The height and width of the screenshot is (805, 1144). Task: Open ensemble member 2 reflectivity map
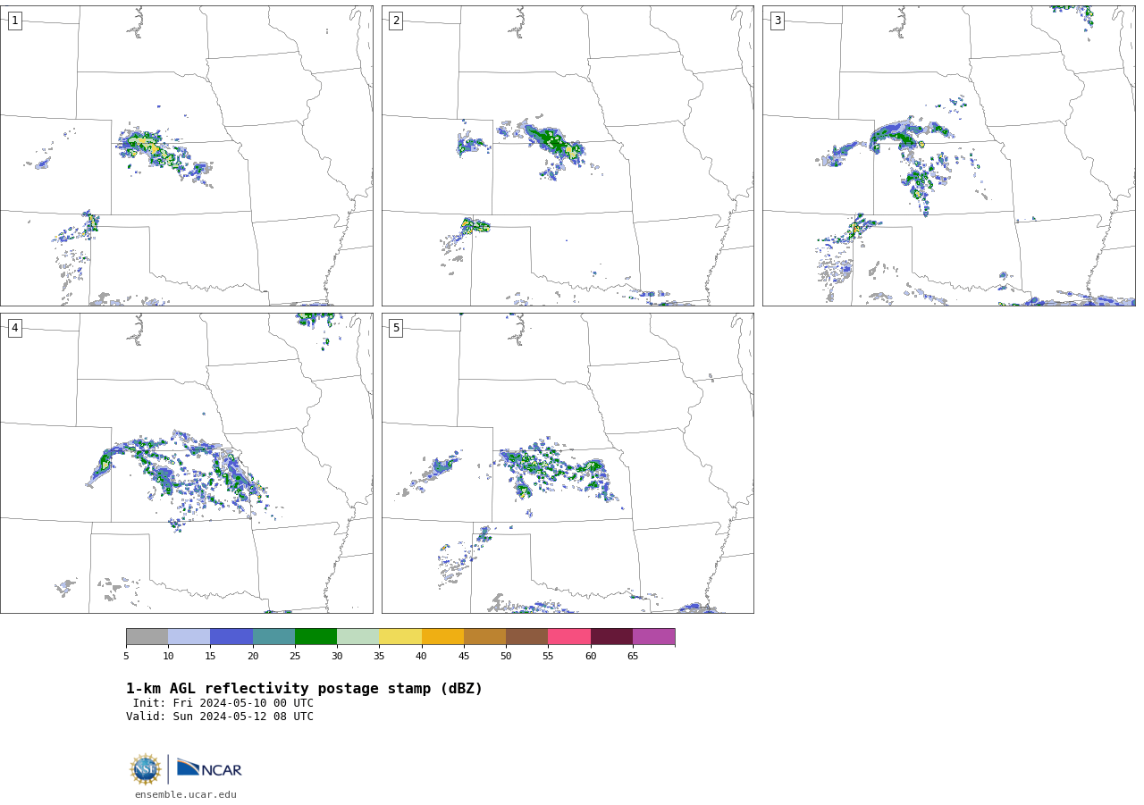pos(568,155)
